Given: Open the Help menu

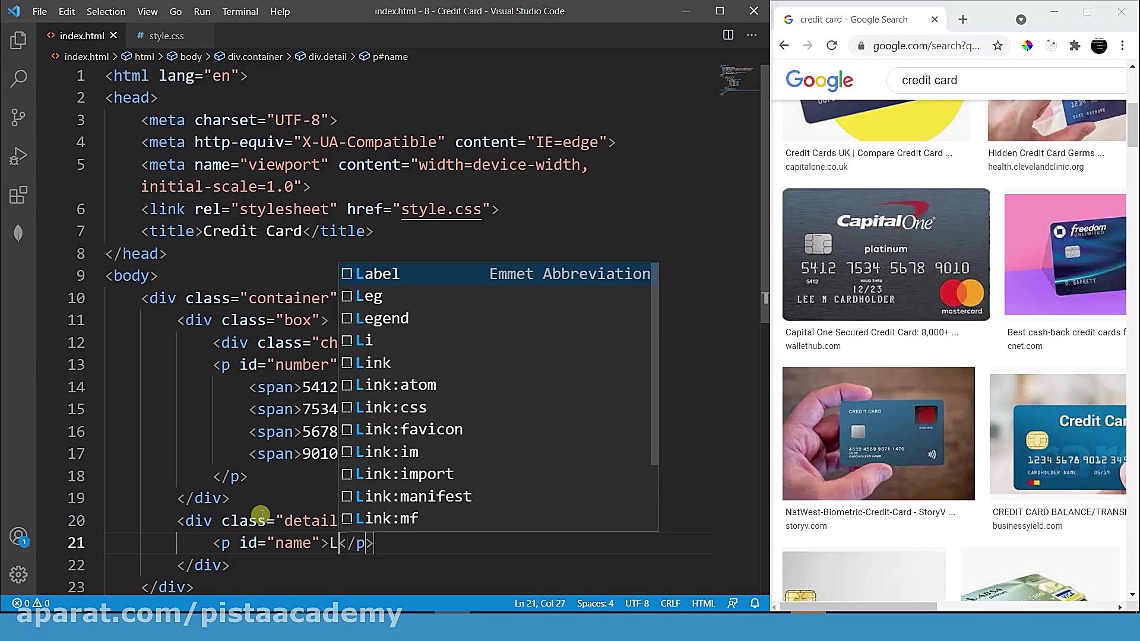Looking at the screenshot, I should [280, 11].
